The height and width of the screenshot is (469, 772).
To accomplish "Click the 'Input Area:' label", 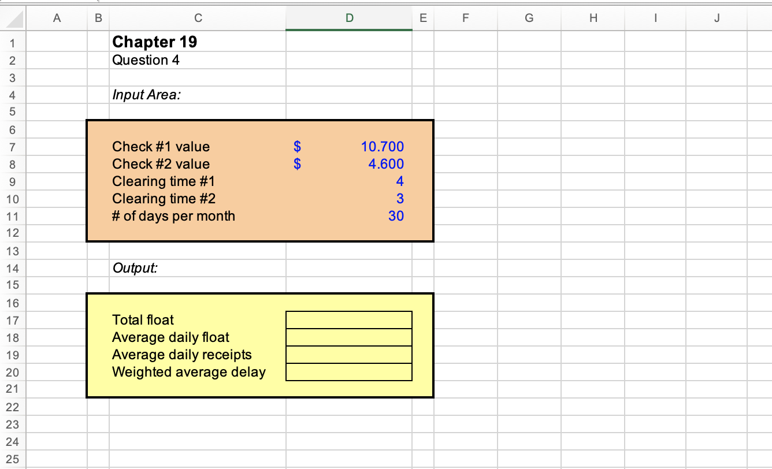I will [x=146, y=95].
